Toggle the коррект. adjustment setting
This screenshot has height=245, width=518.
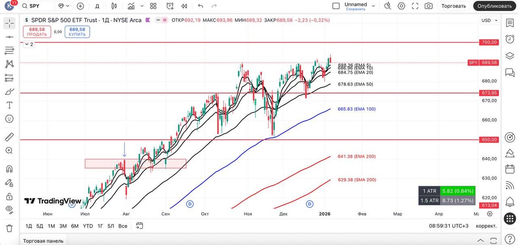tap(486, 226)
